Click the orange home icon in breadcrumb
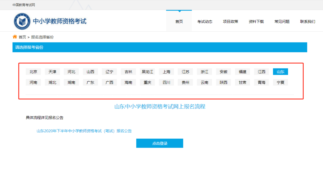This screenshot has width=323, height=184. tap(15, 37)
